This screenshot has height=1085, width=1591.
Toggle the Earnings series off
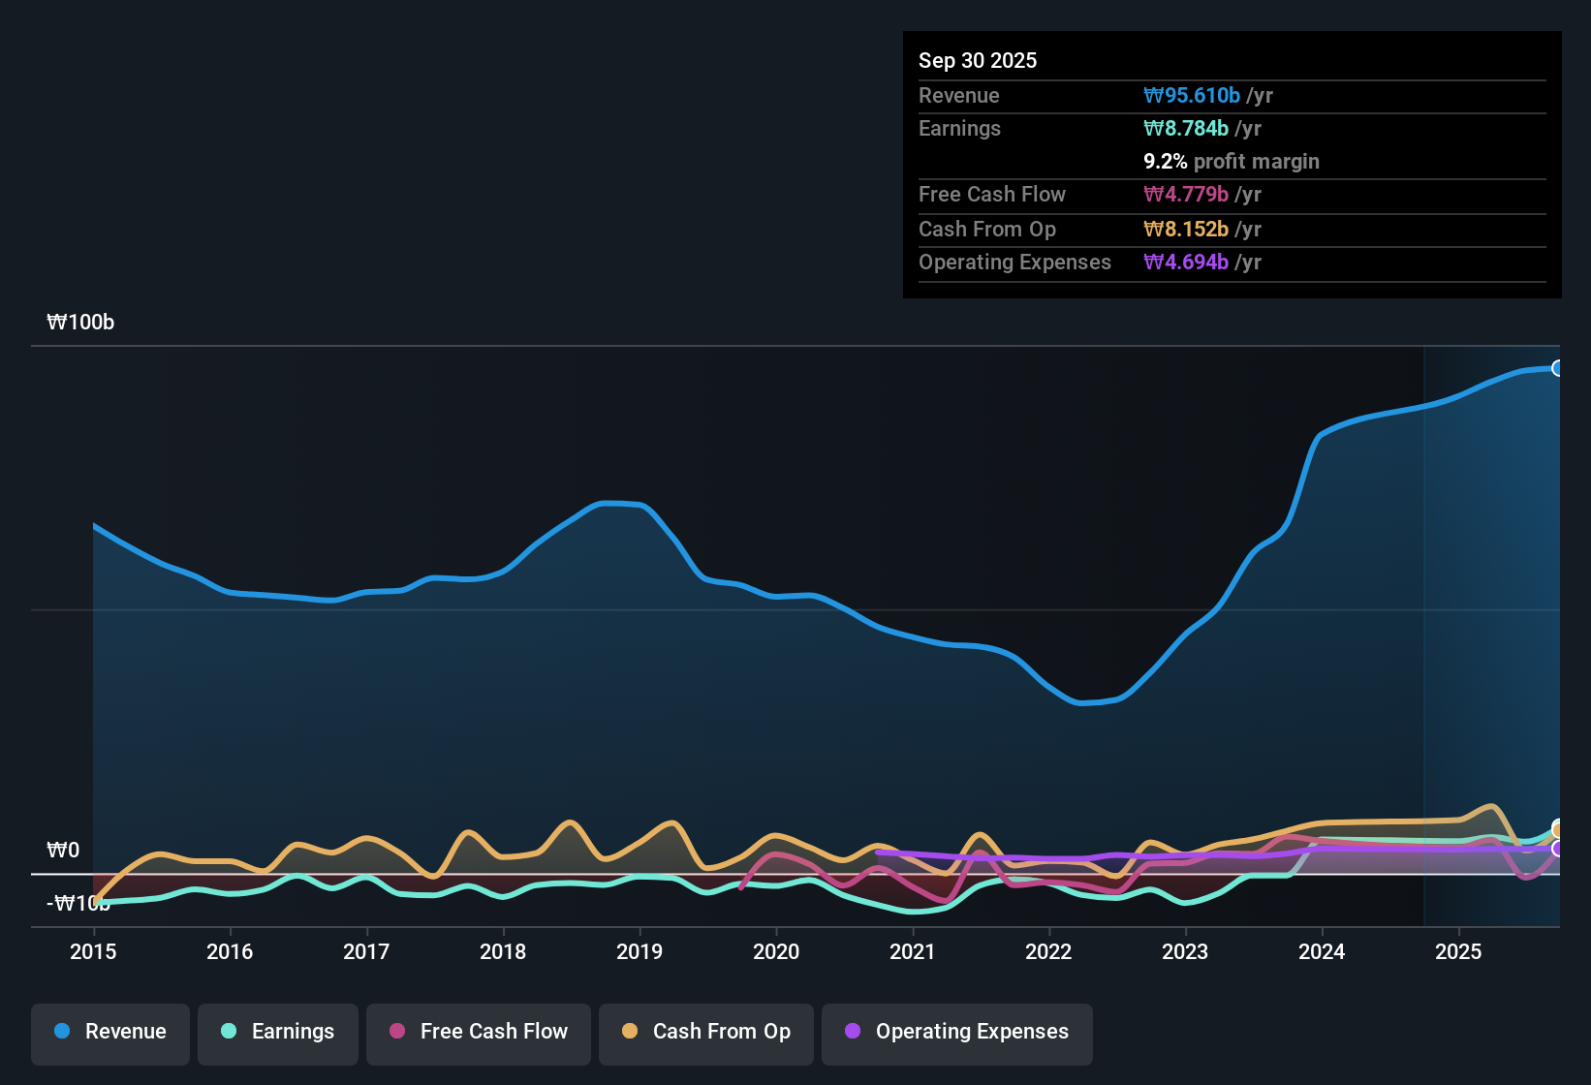pyautogui.click(x=277, y=1032)
